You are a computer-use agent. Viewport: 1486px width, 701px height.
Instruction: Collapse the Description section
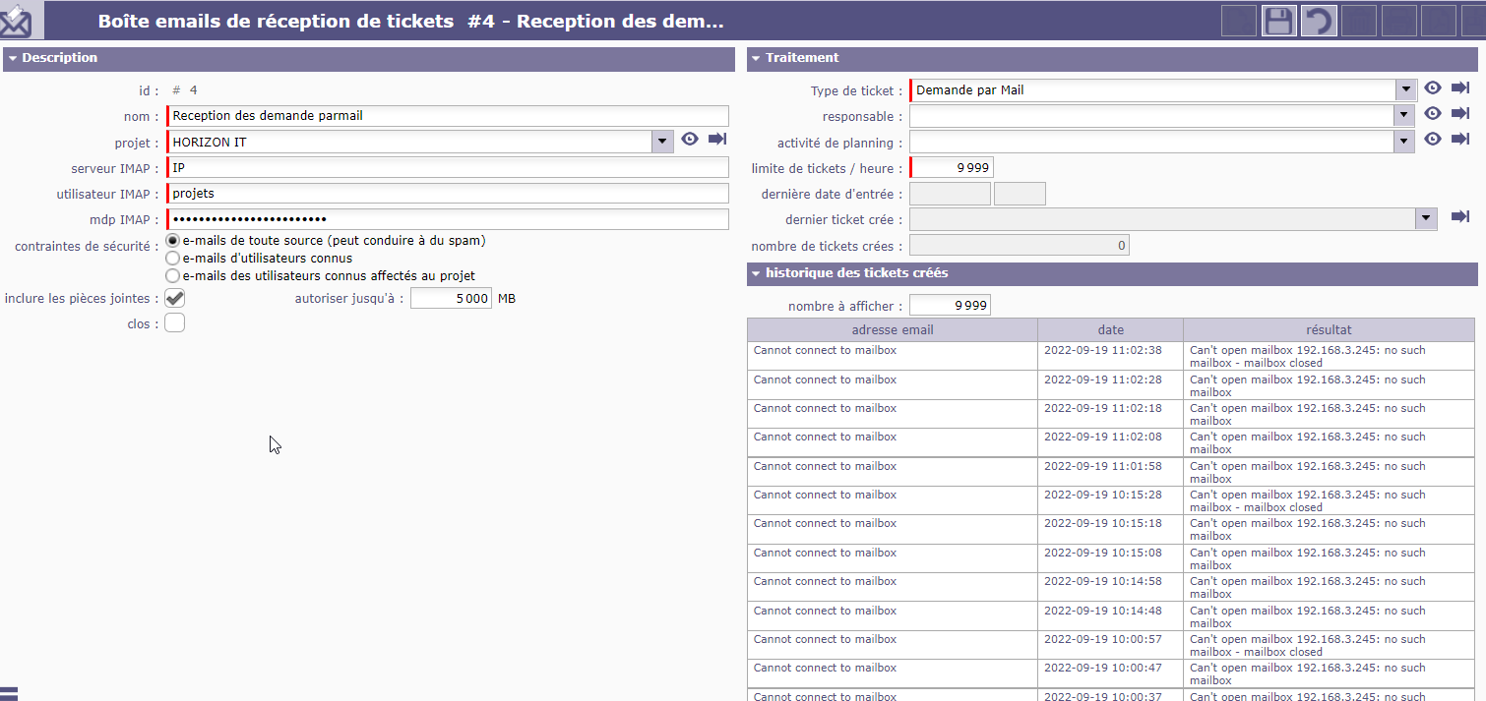coord(13,58)
